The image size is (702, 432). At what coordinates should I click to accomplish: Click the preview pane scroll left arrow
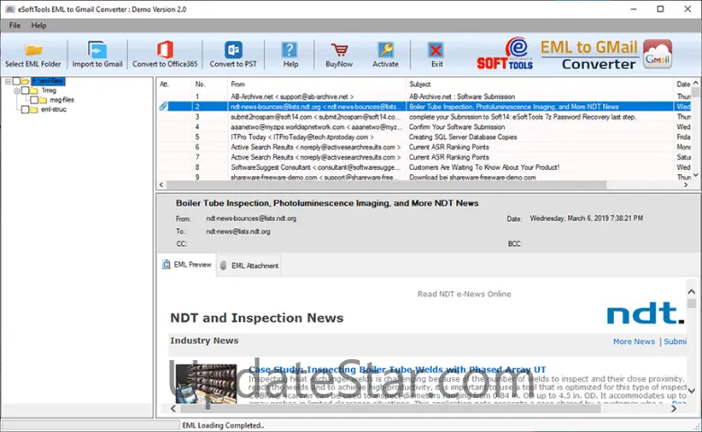(x=174, y=408)
